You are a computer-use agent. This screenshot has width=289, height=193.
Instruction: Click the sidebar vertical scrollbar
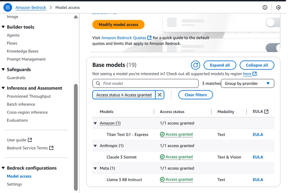[x=76, y=137]
